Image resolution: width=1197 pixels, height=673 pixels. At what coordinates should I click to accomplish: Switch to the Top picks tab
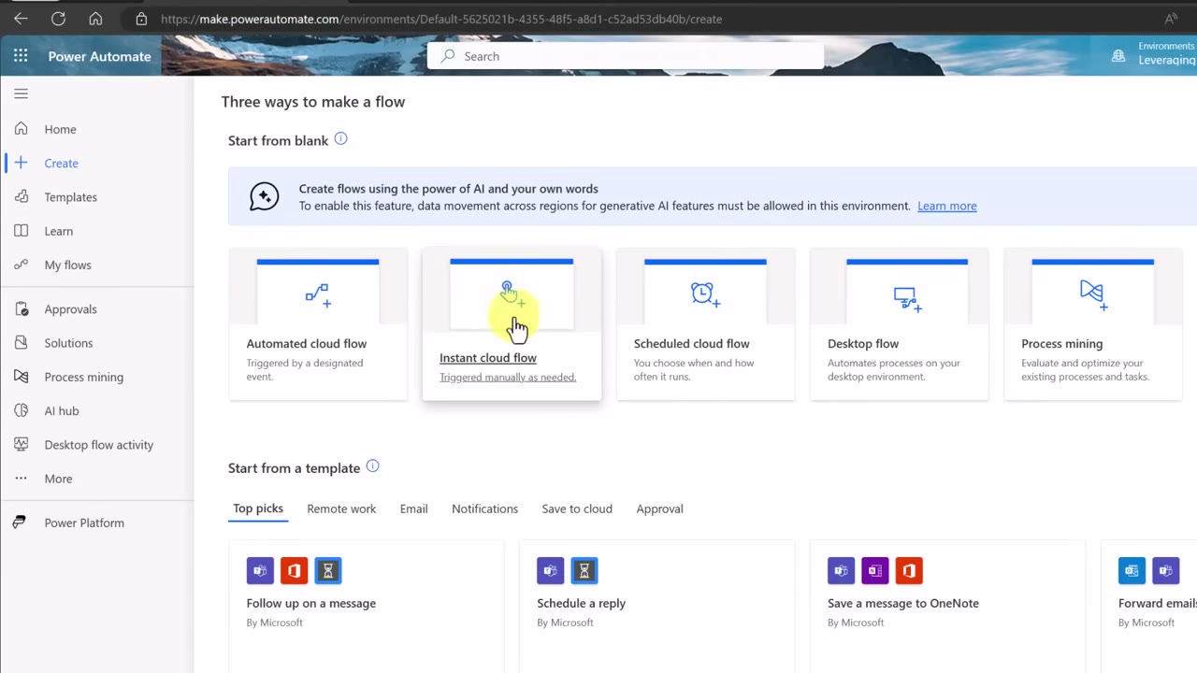coord(258,508)
